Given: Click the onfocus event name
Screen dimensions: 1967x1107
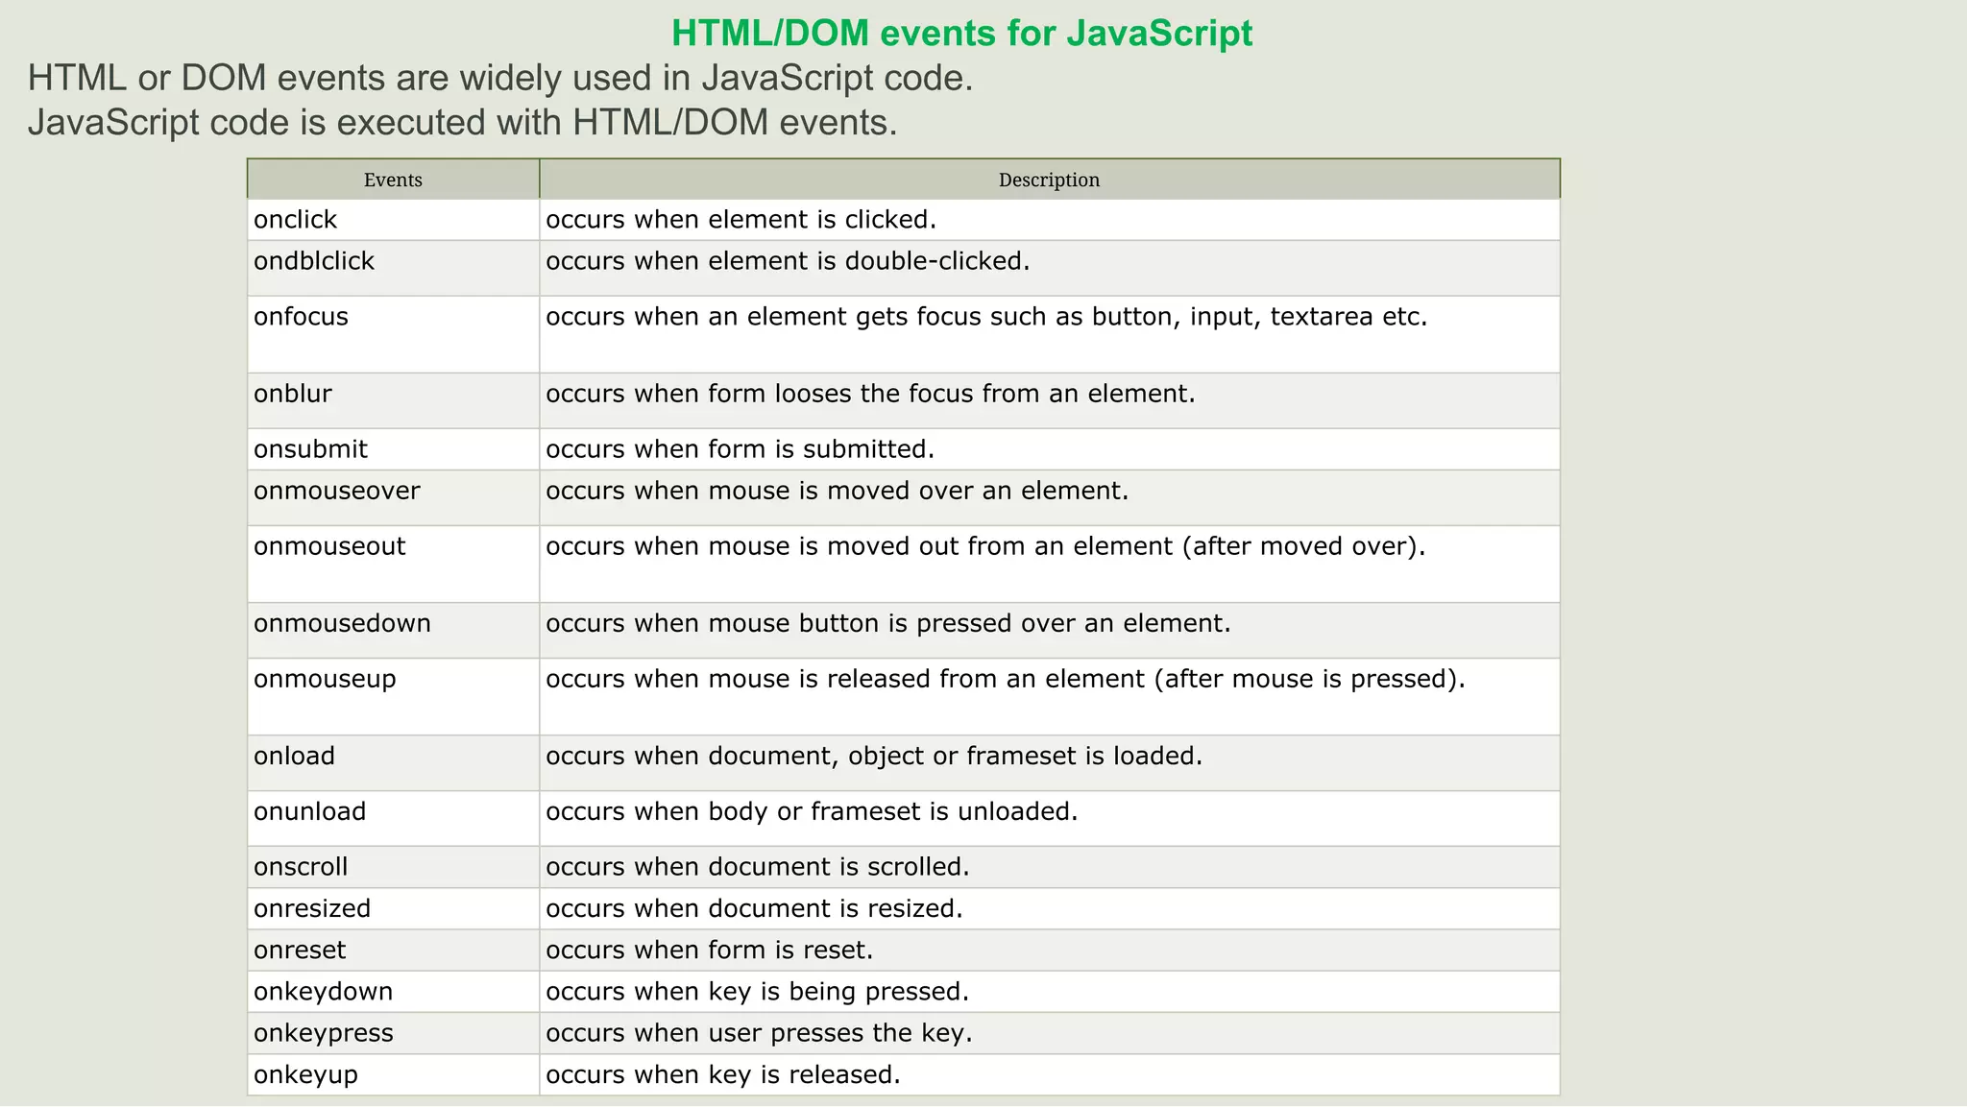Looking at the screenshot, I should 301,317.
